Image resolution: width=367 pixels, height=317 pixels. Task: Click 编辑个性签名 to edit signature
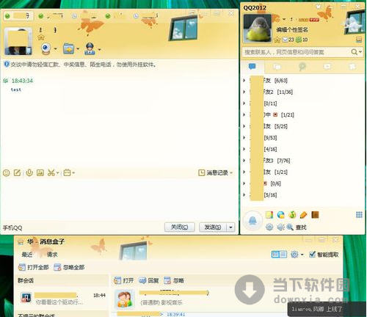point(292,30)
